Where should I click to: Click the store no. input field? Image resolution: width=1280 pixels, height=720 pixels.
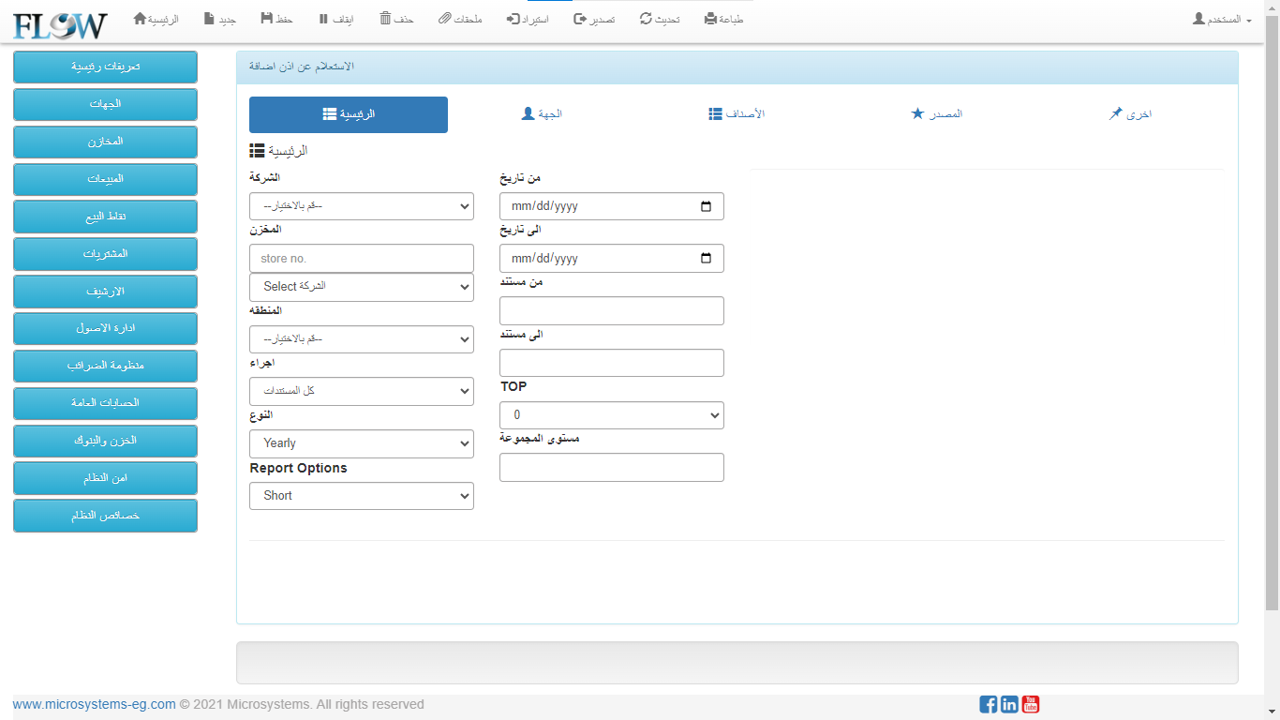[362, 259]
